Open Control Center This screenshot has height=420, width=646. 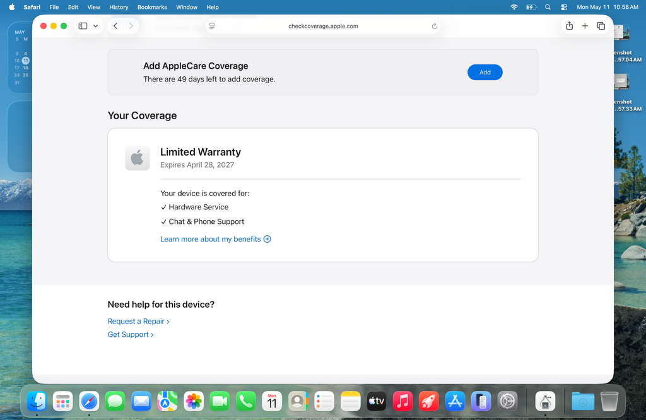coord(564,7)
